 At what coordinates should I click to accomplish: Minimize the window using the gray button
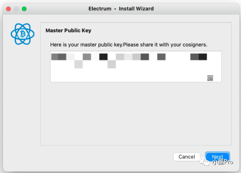[17, 9]
